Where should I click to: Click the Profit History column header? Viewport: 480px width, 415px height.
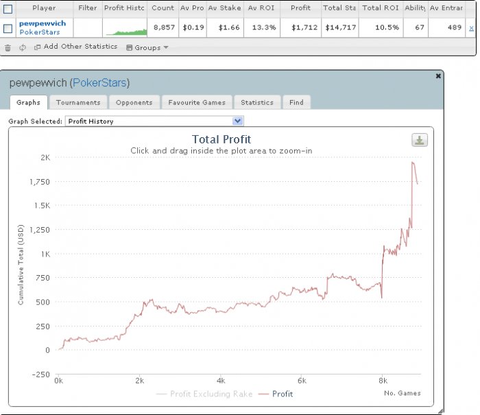[x=124, y=8]
